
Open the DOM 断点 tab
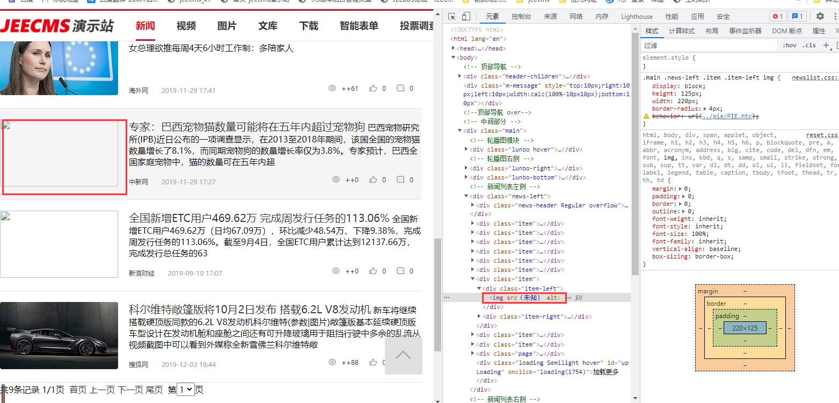point(787,31)
